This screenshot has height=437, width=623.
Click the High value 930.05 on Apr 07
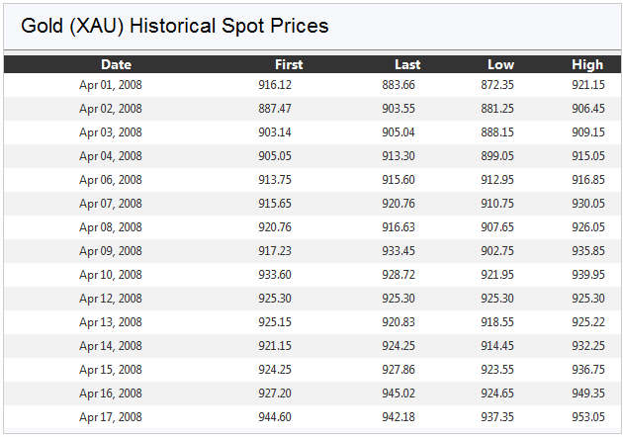tap(588, 204)
